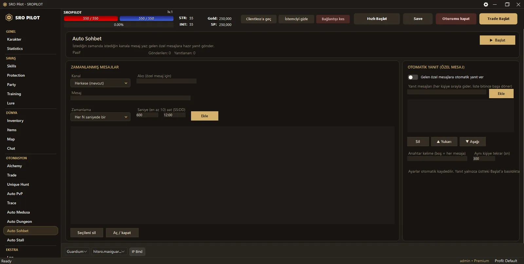Click the SRO Pilot hexagon logo
Viewport: 524px width, 264px height.
9,18
